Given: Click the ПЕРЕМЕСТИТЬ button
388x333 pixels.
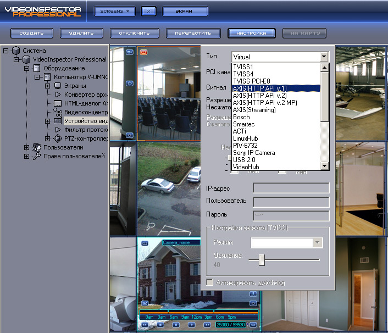Looking at the screenshot, I should coord(193,33).
